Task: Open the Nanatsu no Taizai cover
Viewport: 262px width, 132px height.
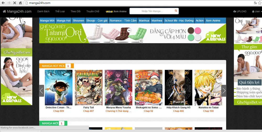Action: (x=208, y=87)
